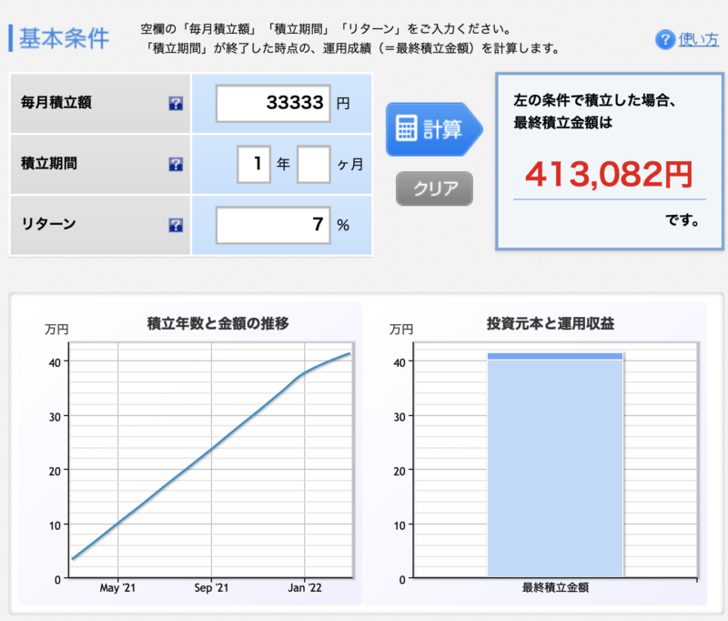The width and height of the screenshot is (728, 621).
Task: Click the リターン percent input field
Action: pyautogui.click(x=273, y=224)
